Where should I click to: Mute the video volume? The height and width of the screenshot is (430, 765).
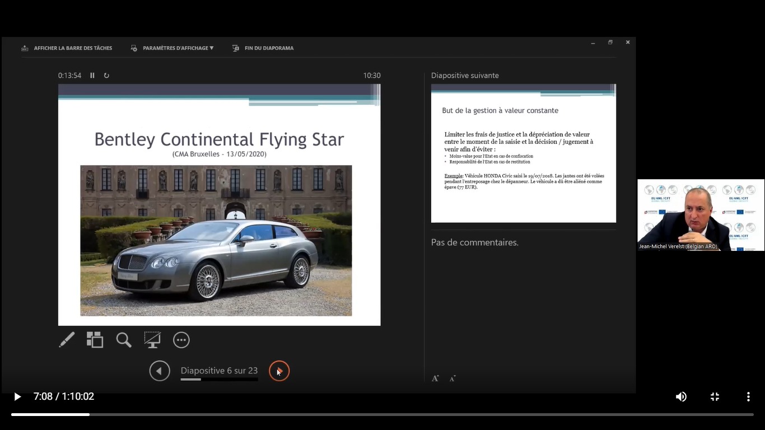pos(681,396)
